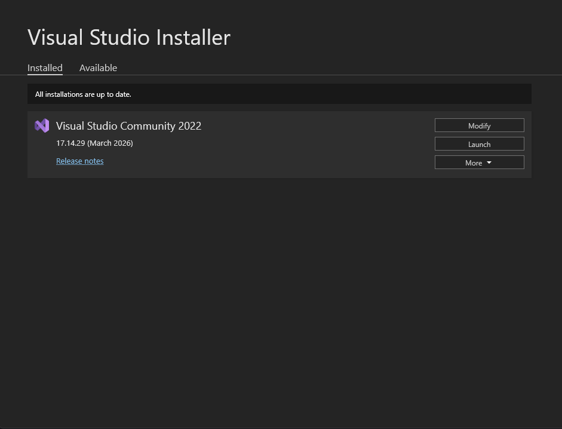
Task: Launch Visual Studio Community 2022
Action: [479, 144]
